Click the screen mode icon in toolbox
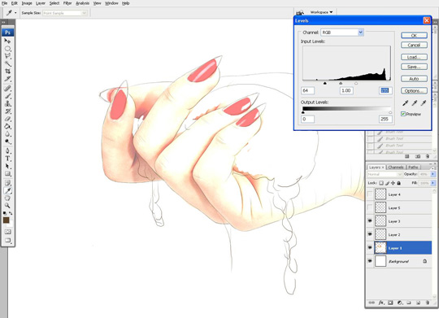The image size is (439, 318). point(7,241)
